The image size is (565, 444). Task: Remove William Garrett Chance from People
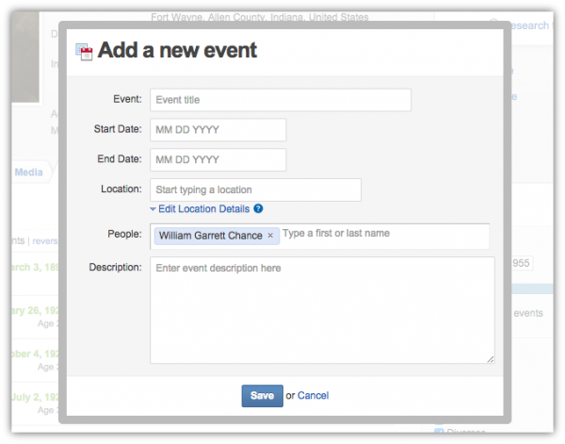(x=270, y=236)
